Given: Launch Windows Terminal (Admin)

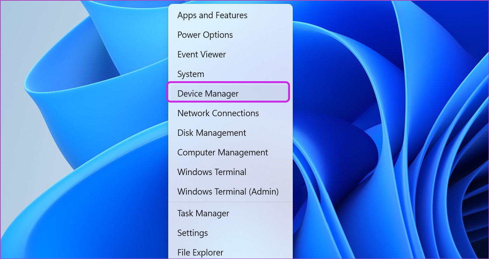Looking at the screenshot, I should pos(230,192).
